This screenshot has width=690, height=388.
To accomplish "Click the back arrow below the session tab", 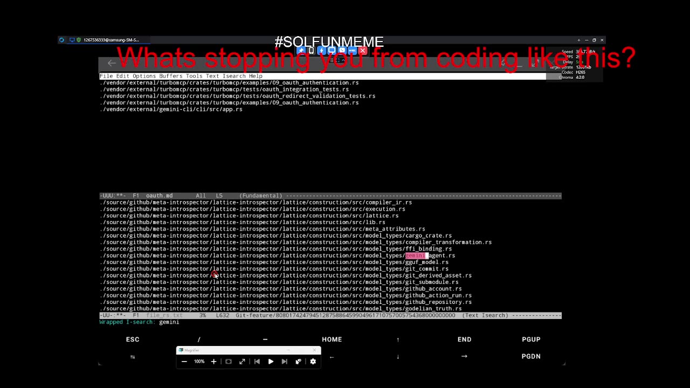I will [x=112, y=63].
